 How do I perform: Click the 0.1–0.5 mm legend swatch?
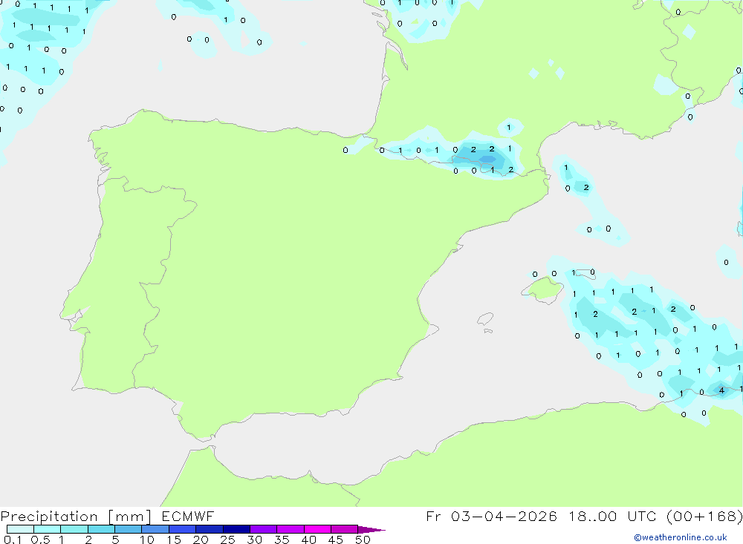coord(20,529)
